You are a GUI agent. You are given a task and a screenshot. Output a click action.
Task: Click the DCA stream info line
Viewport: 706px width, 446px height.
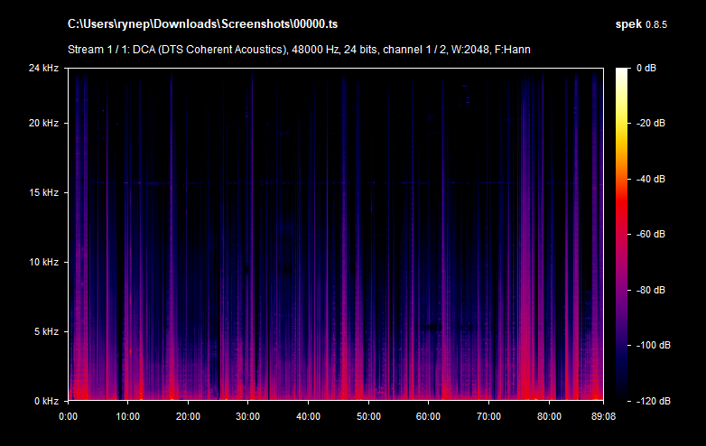299,48
